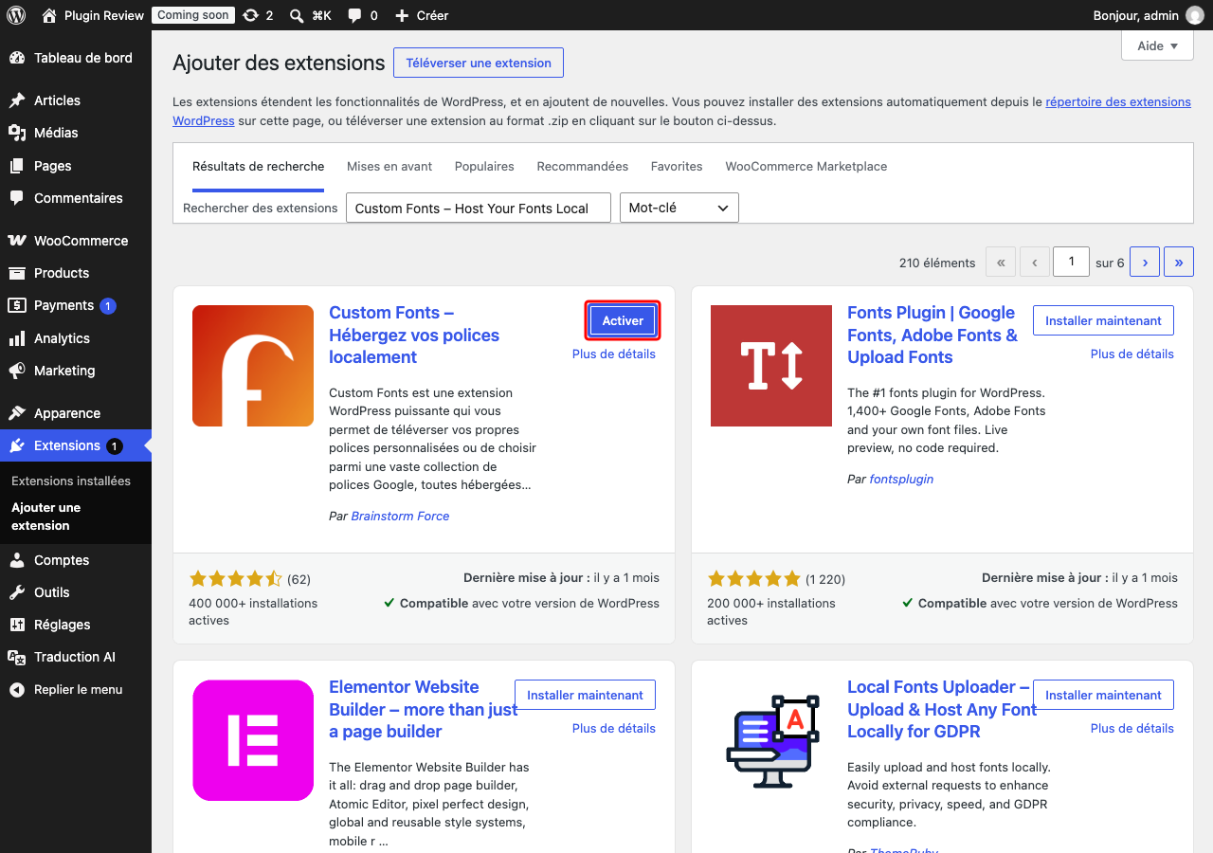Go to the next results page
The image size is (1213, 853).
[x=1145, y=263]
